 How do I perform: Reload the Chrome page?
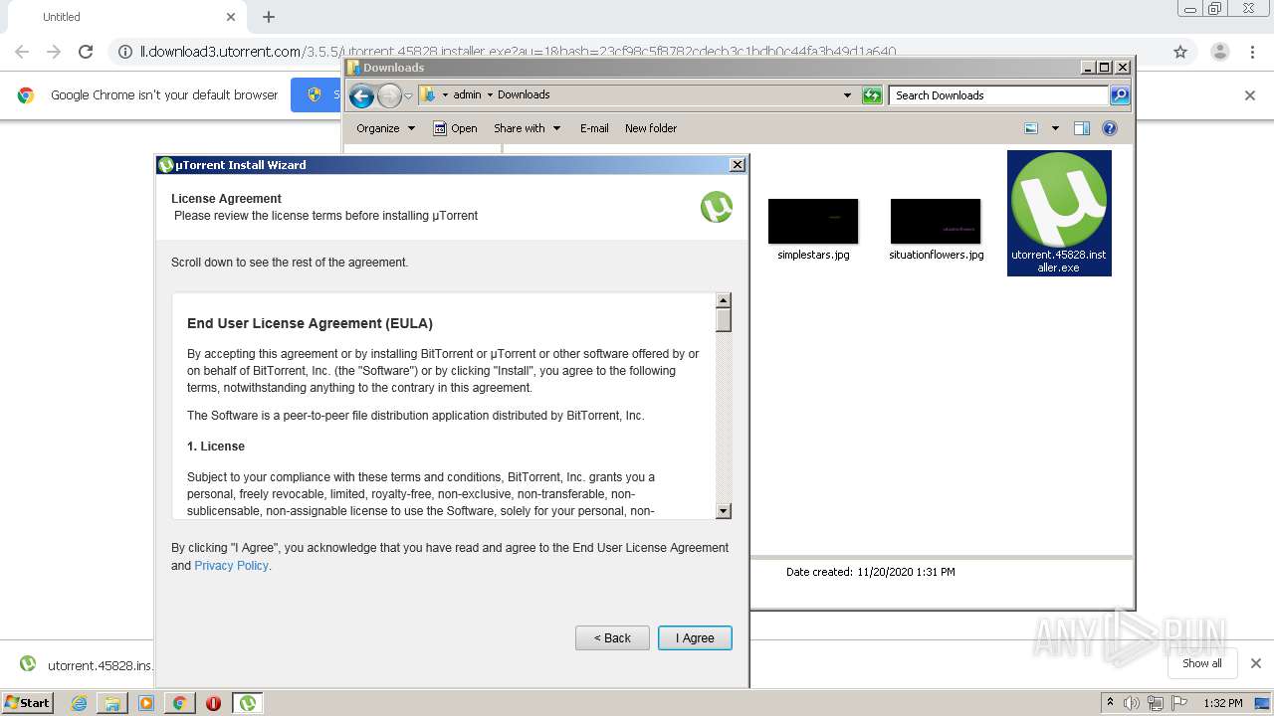86,52
